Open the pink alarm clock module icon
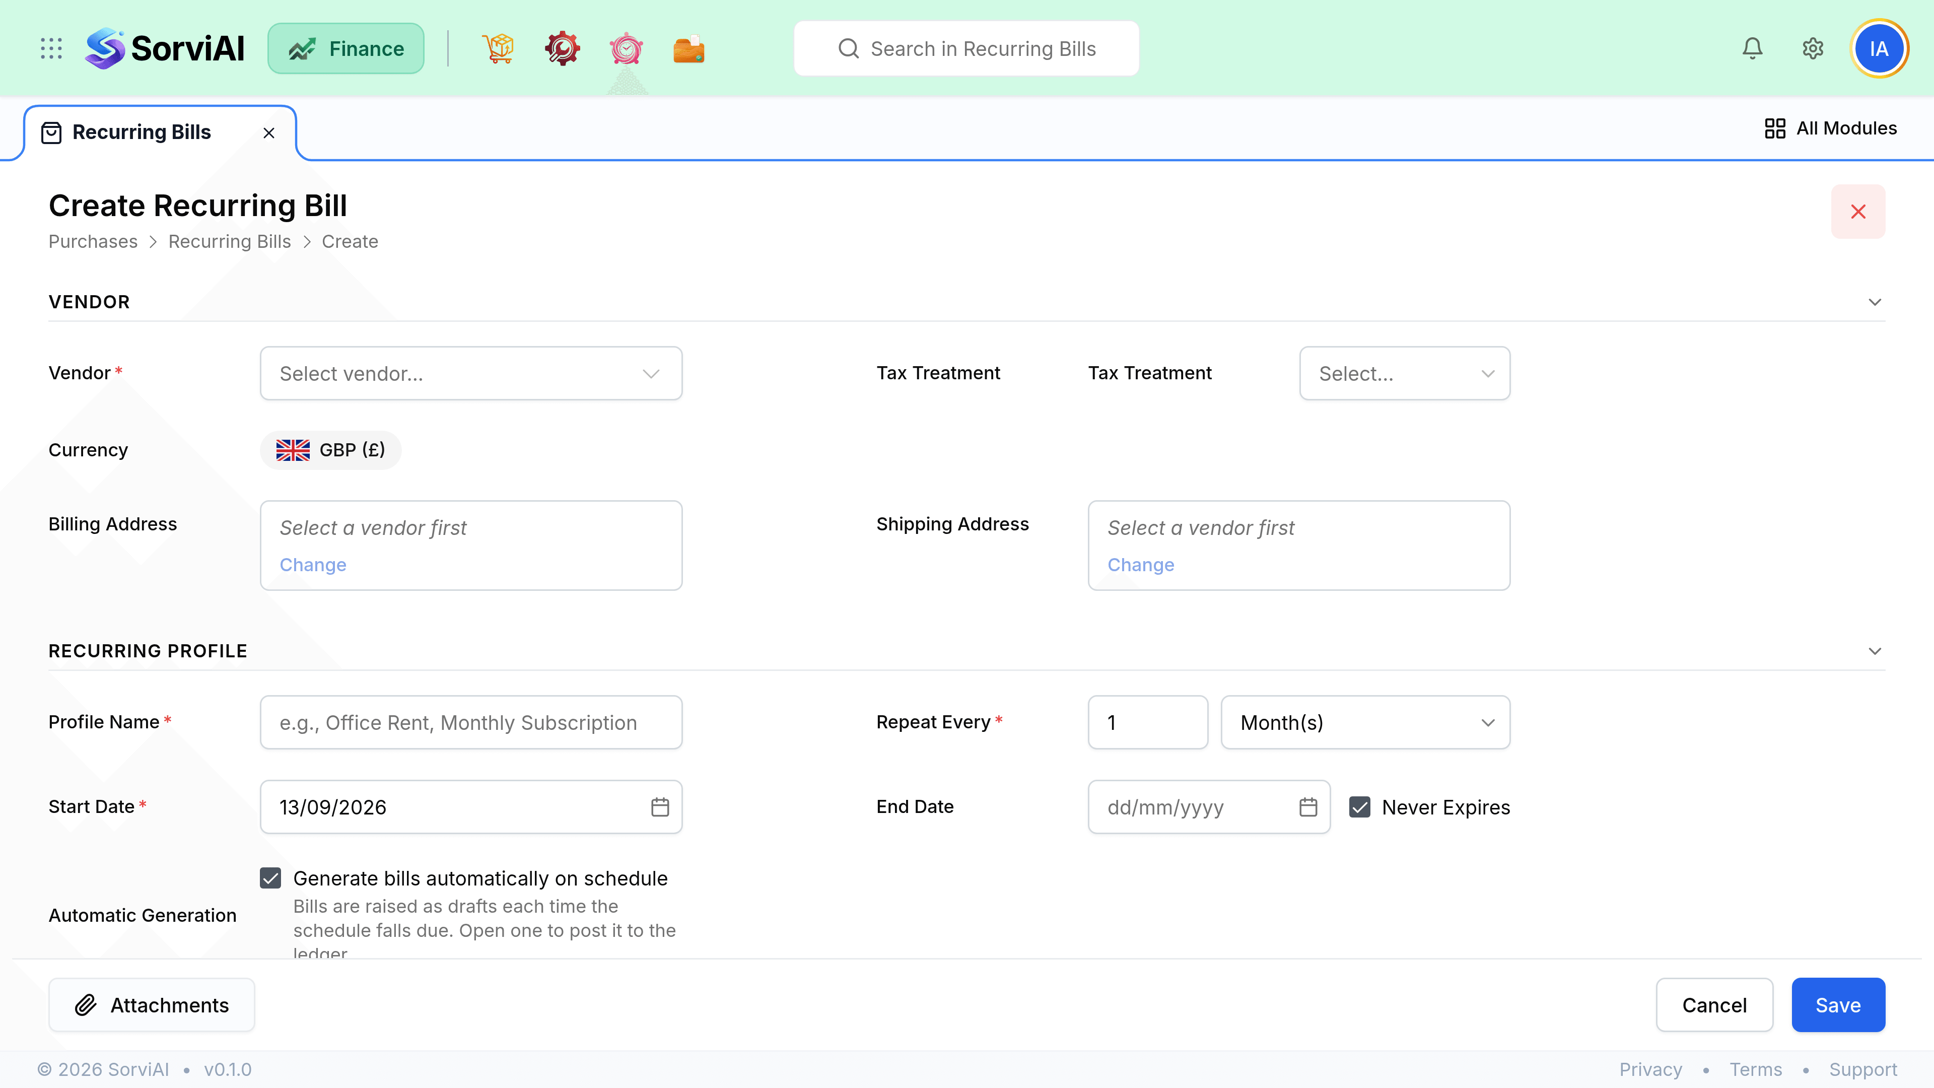 click(626, 49)
